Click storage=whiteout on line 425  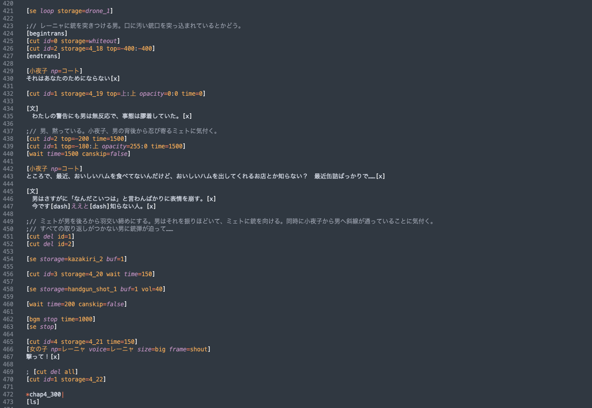(89, 41)
